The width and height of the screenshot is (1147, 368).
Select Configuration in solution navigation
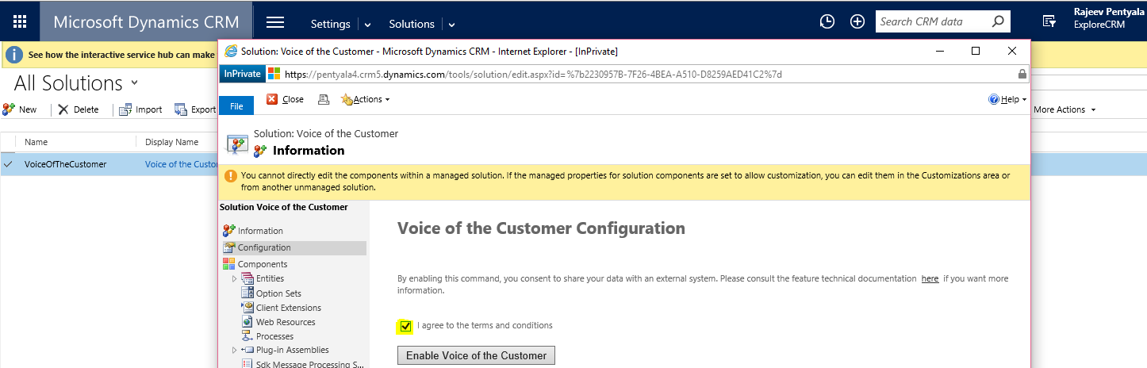click(x=263, y=247)
